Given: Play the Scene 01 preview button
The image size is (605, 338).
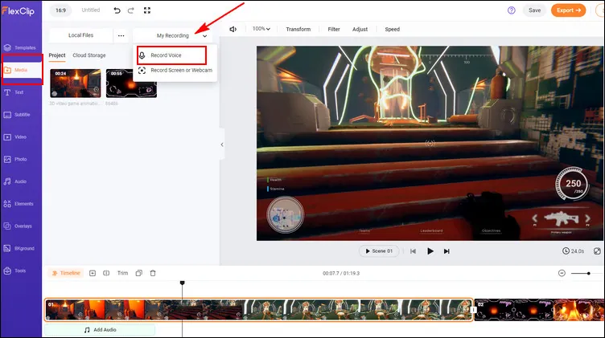Looking at the screenshot, I should point(379,251).
